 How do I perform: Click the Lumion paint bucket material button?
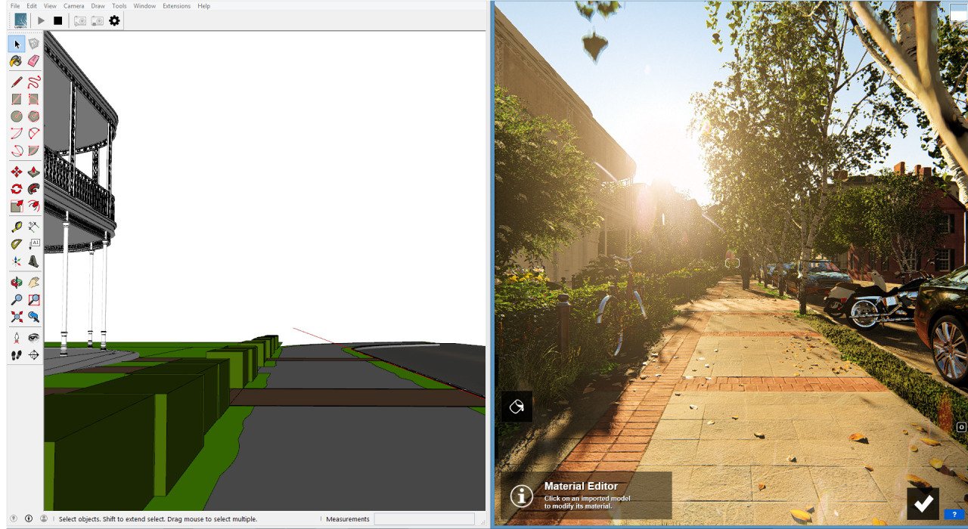[517, 407]
